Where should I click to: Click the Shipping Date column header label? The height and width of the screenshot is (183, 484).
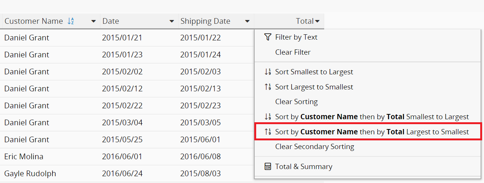[x=205, y=21]
